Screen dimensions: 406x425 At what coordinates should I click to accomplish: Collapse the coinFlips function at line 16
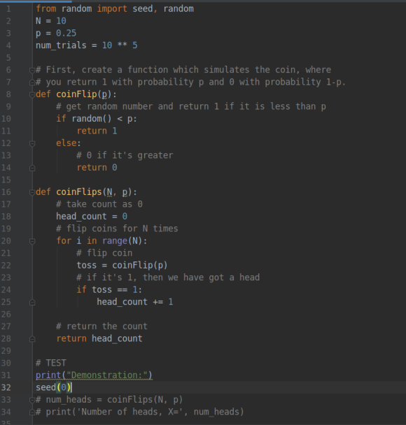[x=32, y=192]
